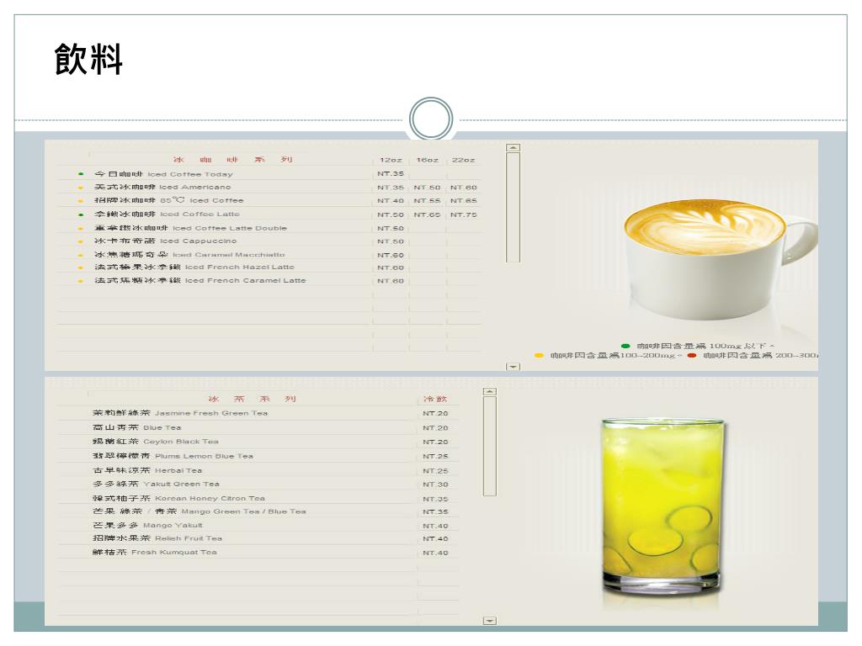Click the Fresh Kumquat Tea row
This screenshot has height=646, width=862.
click(258, 553)
